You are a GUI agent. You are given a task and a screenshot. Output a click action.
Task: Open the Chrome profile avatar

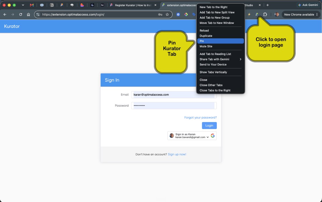click(277, 14)
